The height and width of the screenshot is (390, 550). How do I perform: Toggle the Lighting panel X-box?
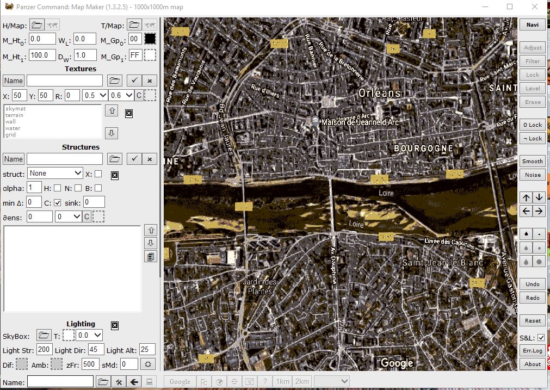point(115,325)
